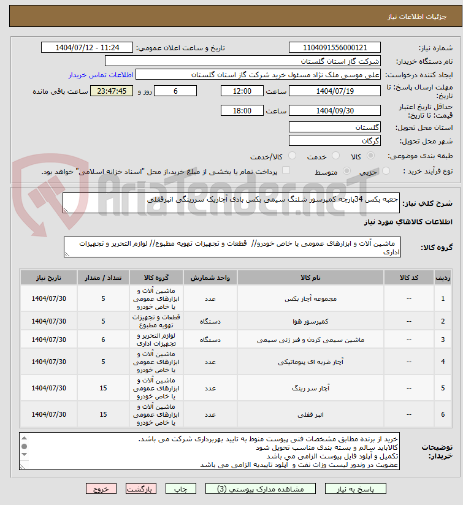Click the تاریخ نیاز column header
This screenshot has width=463, height=505.
coord(48,278)
